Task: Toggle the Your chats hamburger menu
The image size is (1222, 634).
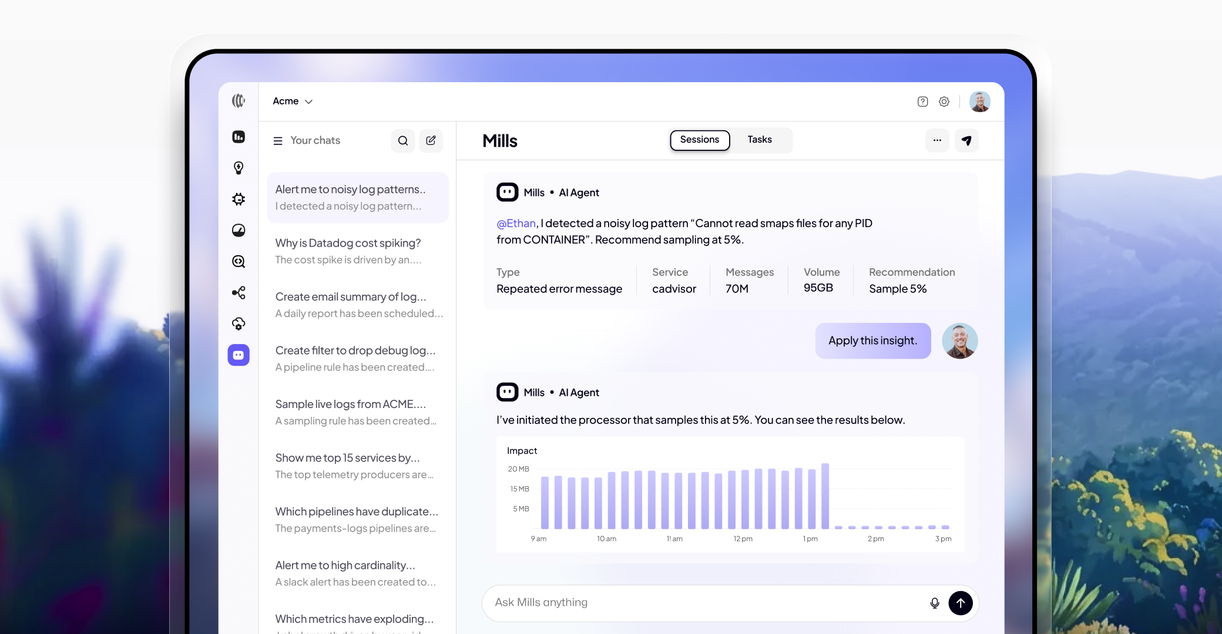Action: [278, 141]
